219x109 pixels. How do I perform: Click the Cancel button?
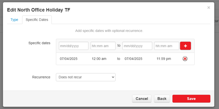click(142, 99)
